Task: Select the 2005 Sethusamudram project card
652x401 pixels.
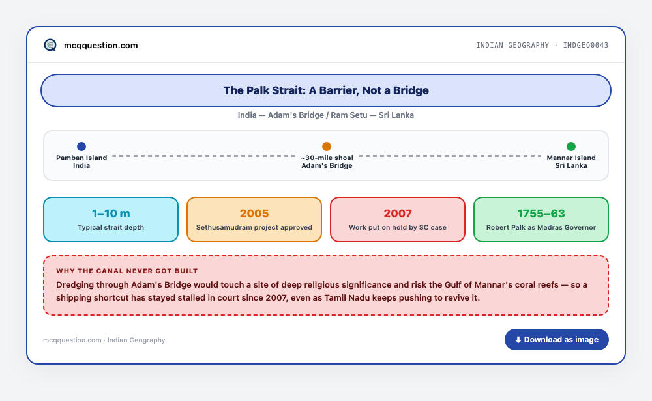Action: coord(254,219)
